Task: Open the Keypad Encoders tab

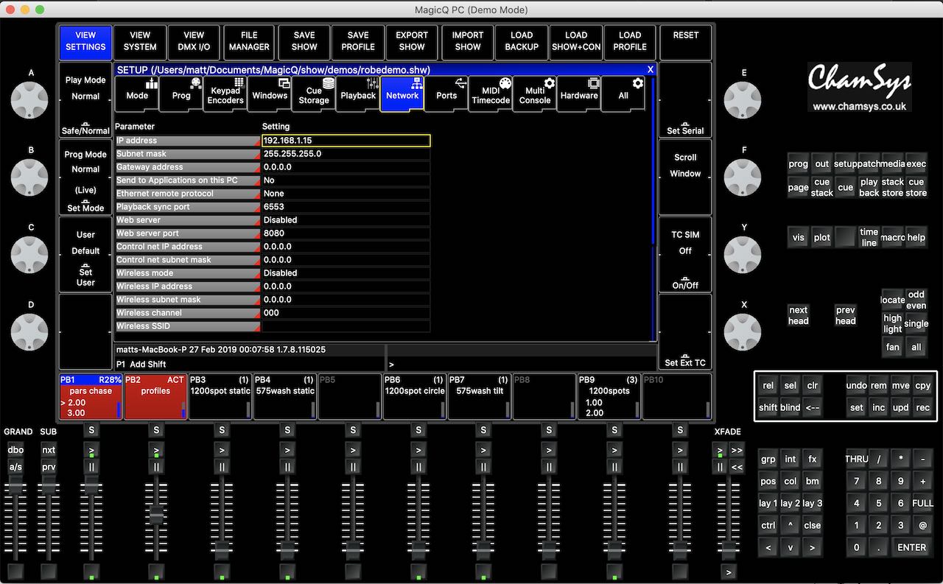Action: [225, 94]
